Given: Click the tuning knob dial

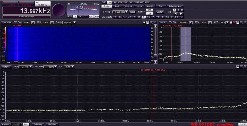Looking at the screenshot, I should tap(59, 11).
